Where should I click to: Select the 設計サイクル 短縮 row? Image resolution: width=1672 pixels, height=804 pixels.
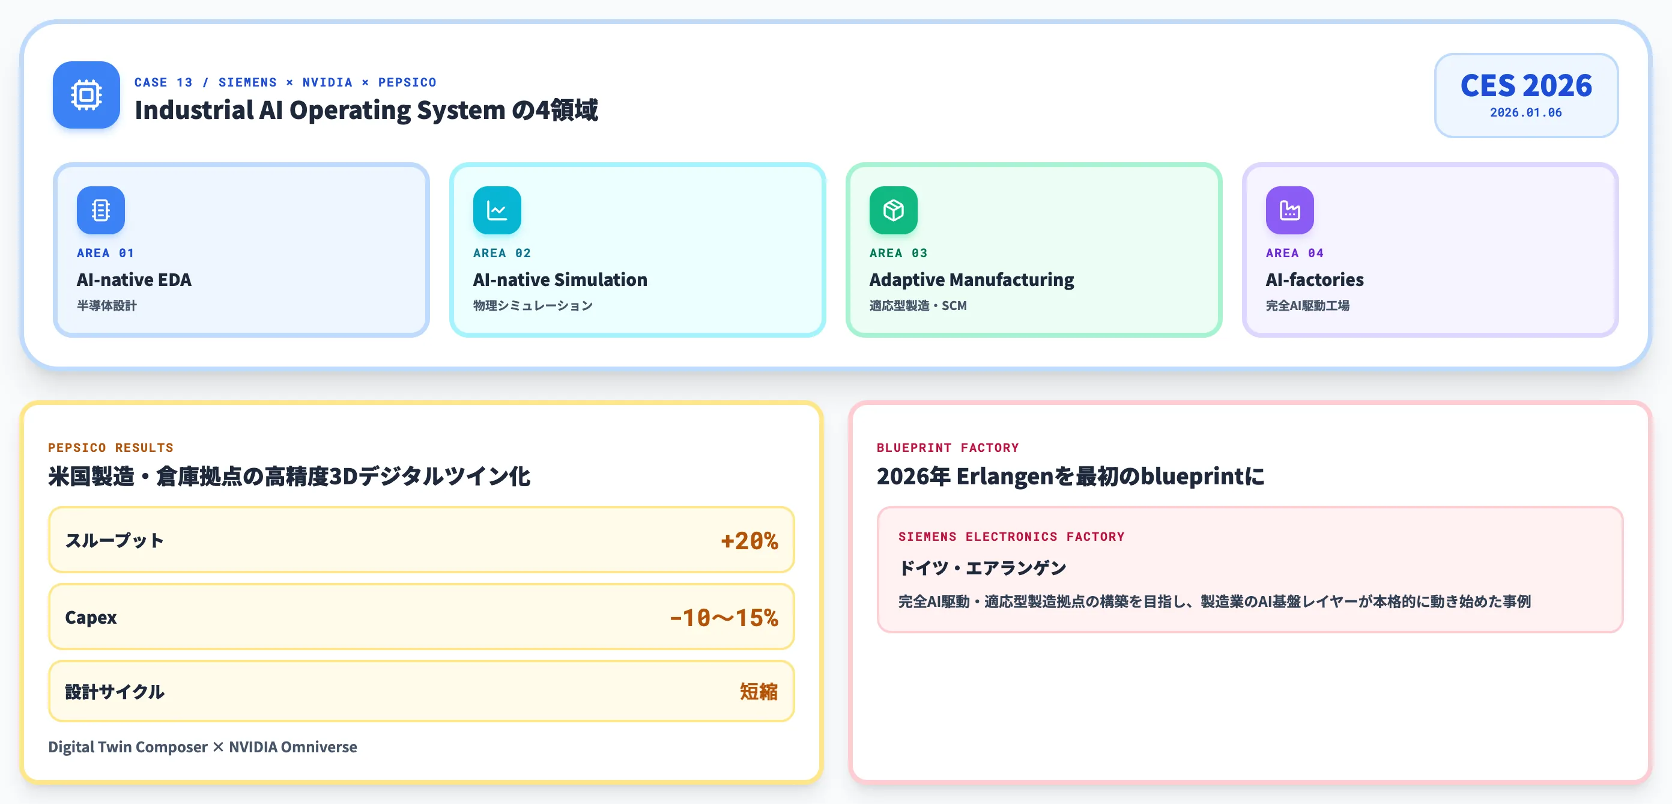point(421,691)
